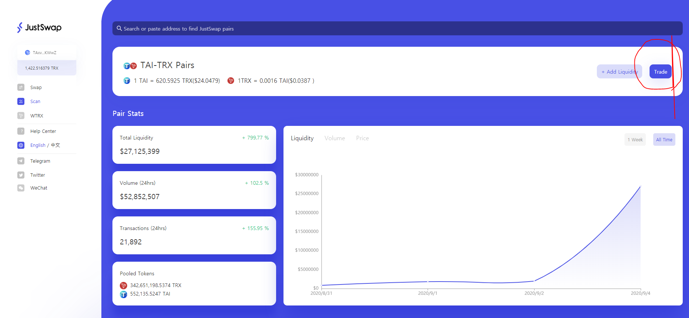Switch chart range to All Time
Viewport: 689px width, 318px height.
tap(664, 139)
